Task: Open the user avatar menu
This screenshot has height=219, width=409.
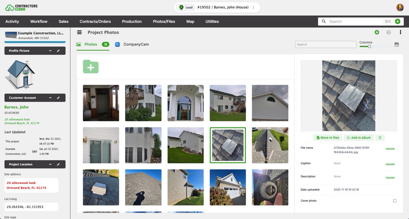Action: [400, 7]
